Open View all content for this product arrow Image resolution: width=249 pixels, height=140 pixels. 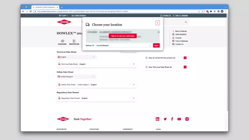pyautogui.click(x=185, y=58)
